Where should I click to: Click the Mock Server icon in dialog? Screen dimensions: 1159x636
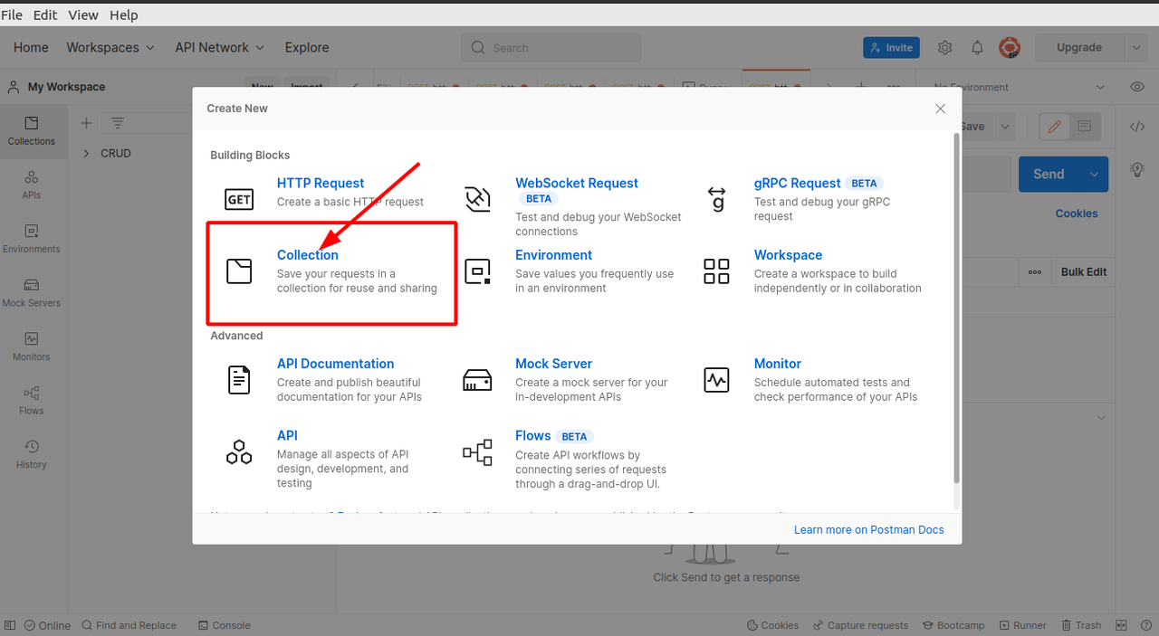(477, 379)
